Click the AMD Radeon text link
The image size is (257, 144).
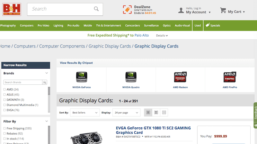click(x=180, y=87)
